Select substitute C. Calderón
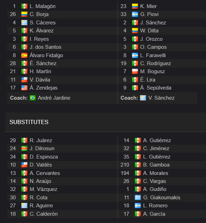Viewport: 206px width, 223px height. point(43,214)
